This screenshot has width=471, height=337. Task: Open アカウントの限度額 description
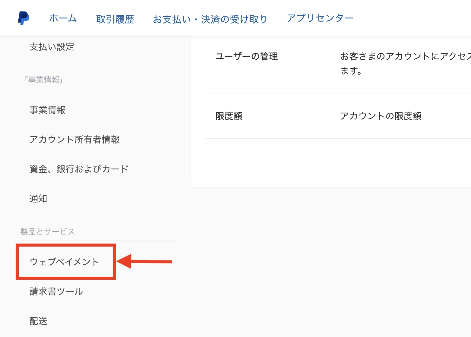(381, 116)
